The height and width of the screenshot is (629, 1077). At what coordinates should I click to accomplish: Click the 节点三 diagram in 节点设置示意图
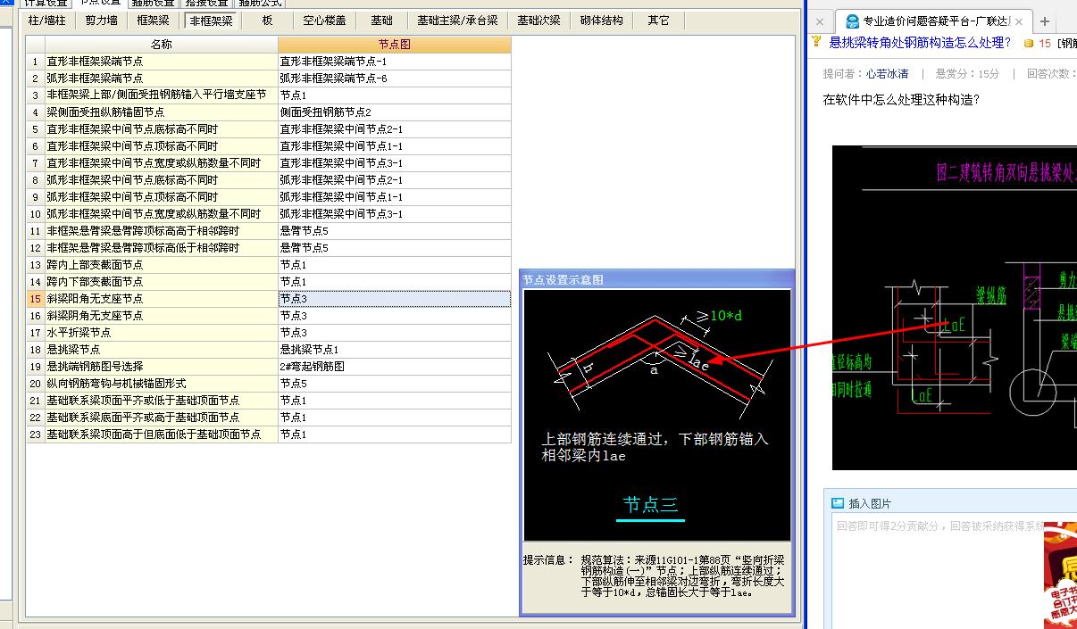coord(656,415)
